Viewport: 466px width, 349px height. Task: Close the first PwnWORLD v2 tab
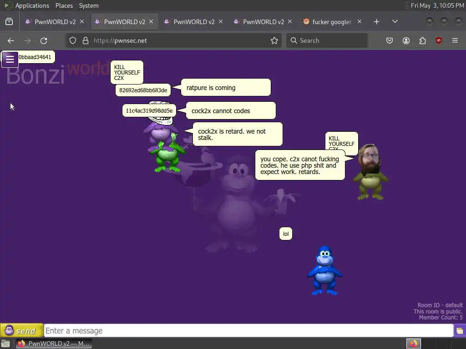tap(82, 22)
